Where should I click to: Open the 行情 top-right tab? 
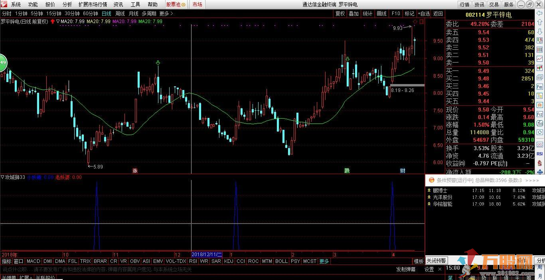[464, 4]
